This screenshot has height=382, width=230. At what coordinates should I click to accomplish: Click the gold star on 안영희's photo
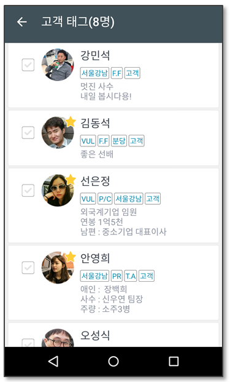pyautogui.click(x=71, y=257)
